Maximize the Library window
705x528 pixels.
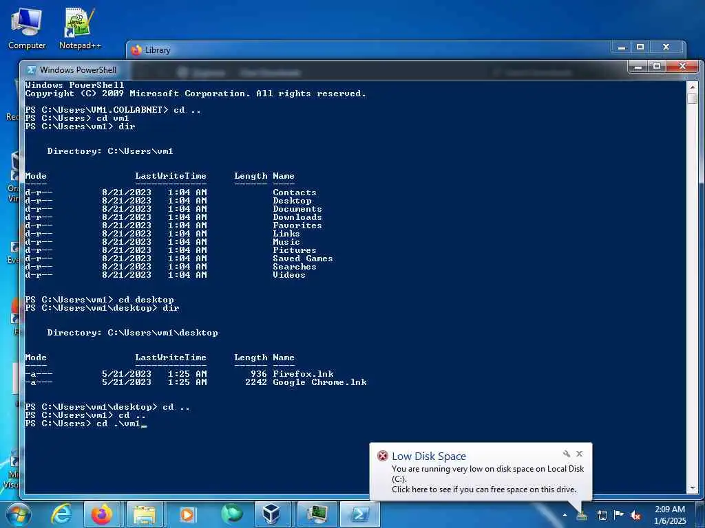[640, 47]
